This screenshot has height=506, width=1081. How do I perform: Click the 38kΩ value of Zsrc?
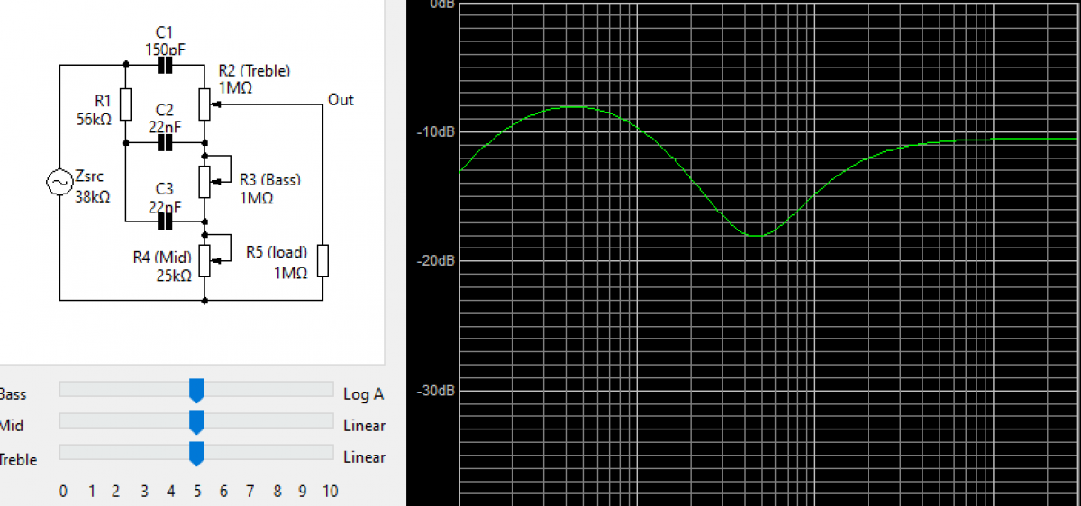[x=92, y=195]
